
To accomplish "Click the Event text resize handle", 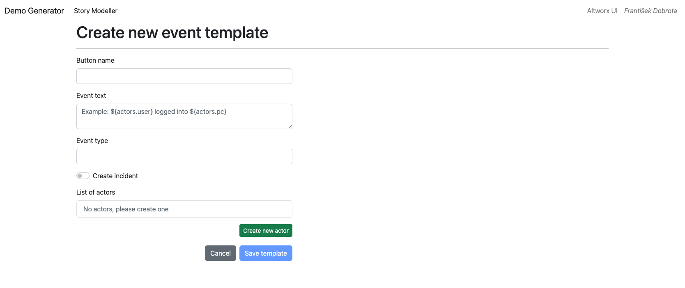I will point(290,127).
